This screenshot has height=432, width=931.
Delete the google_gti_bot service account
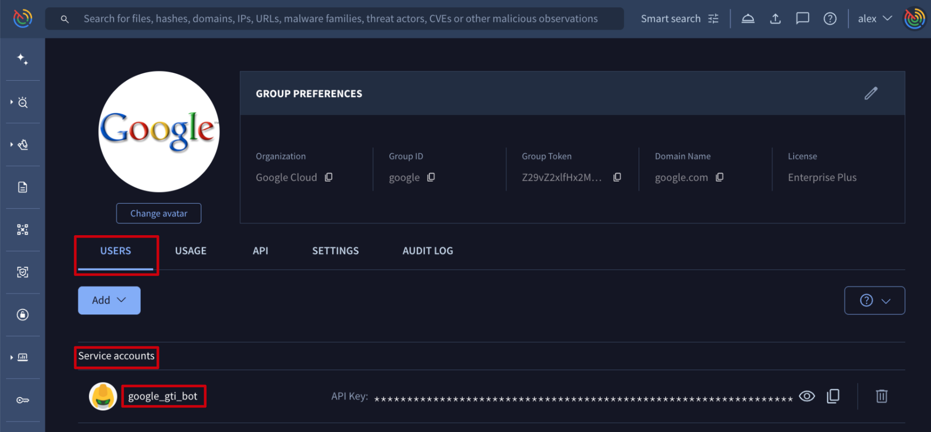[881, 396]
